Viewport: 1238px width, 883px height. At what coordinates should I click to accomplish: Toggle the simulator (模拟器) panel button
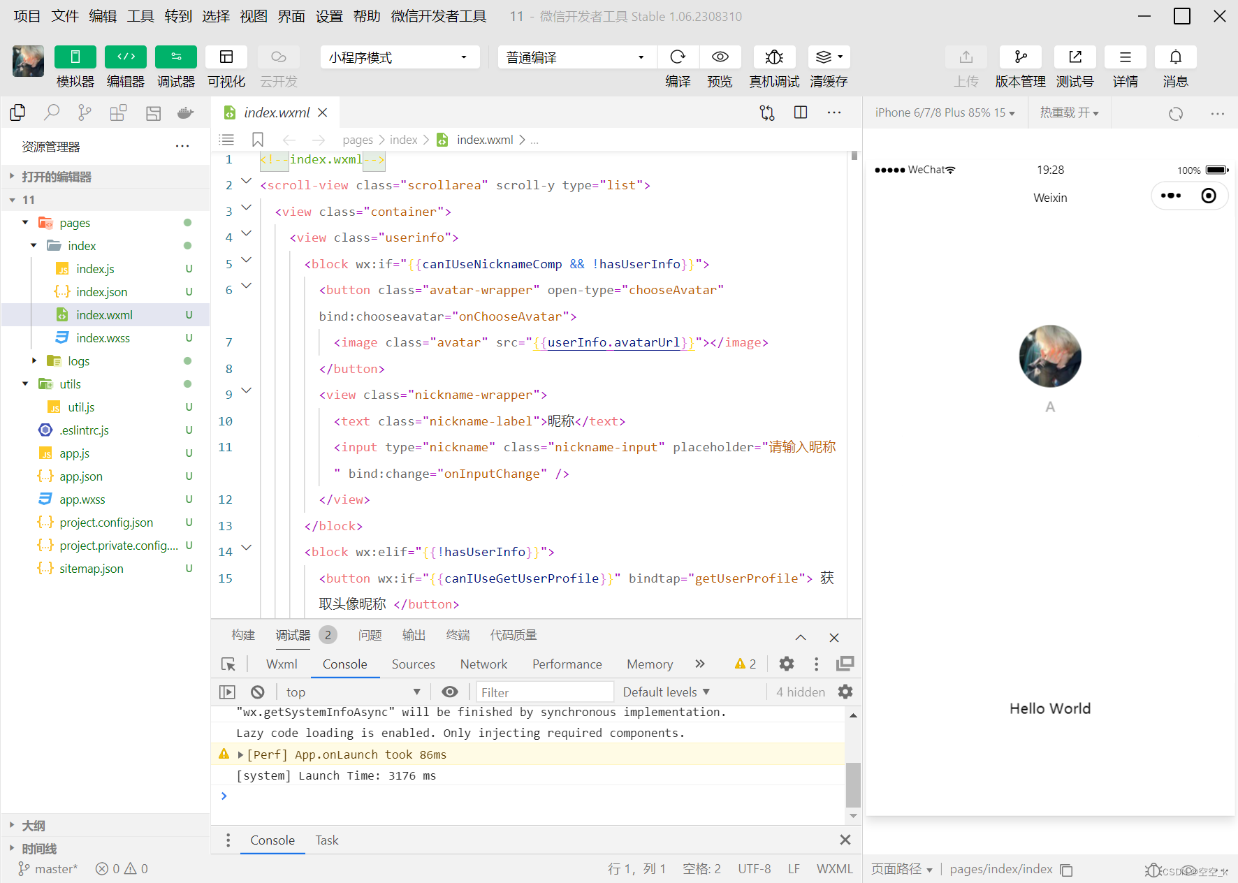75,57
